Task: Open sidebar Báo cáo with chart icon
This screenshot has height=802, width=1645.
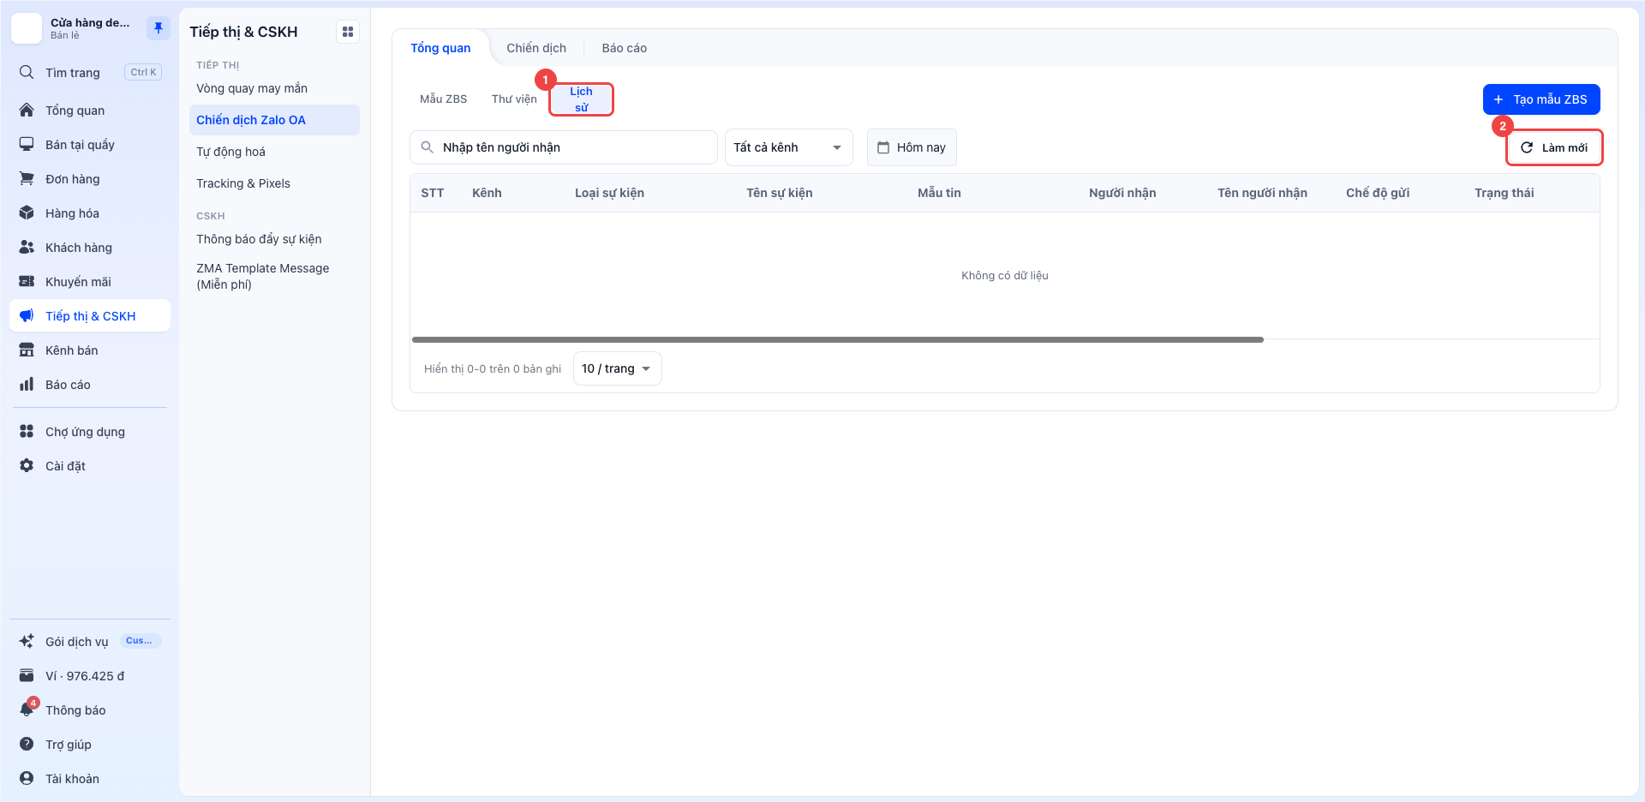Action: click(x=90, y=385)
